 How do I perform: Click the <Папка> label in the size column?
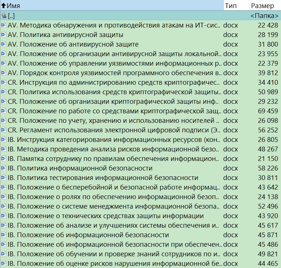pyautogui.click(x=265, y=16)
